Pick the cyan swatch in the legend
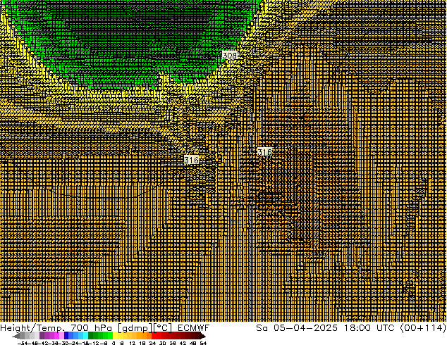 86,336
